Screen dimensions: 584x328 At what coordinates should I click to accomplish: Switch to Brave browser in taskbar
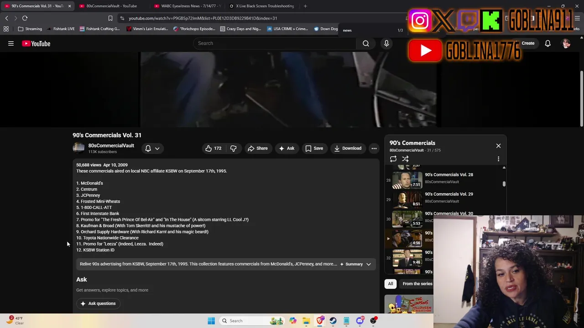pyautogui.click(x=320, y=321)
